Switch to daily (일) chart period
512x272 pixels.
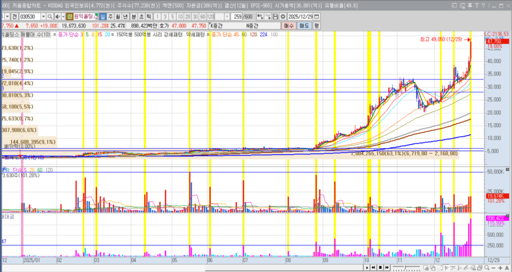(x=102, y=16)
